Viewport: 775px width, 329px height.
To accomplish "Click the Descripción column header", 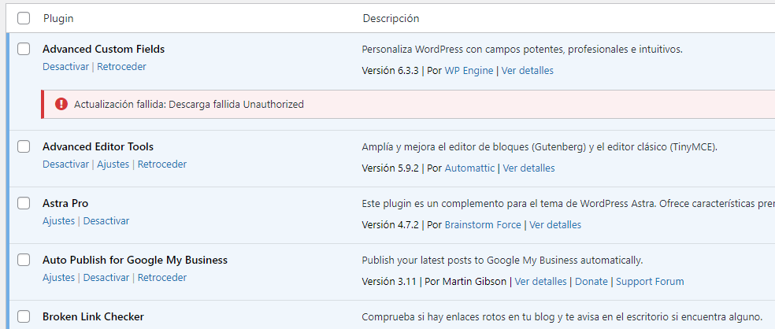I will pyautogui.click(x=391, y=18).
